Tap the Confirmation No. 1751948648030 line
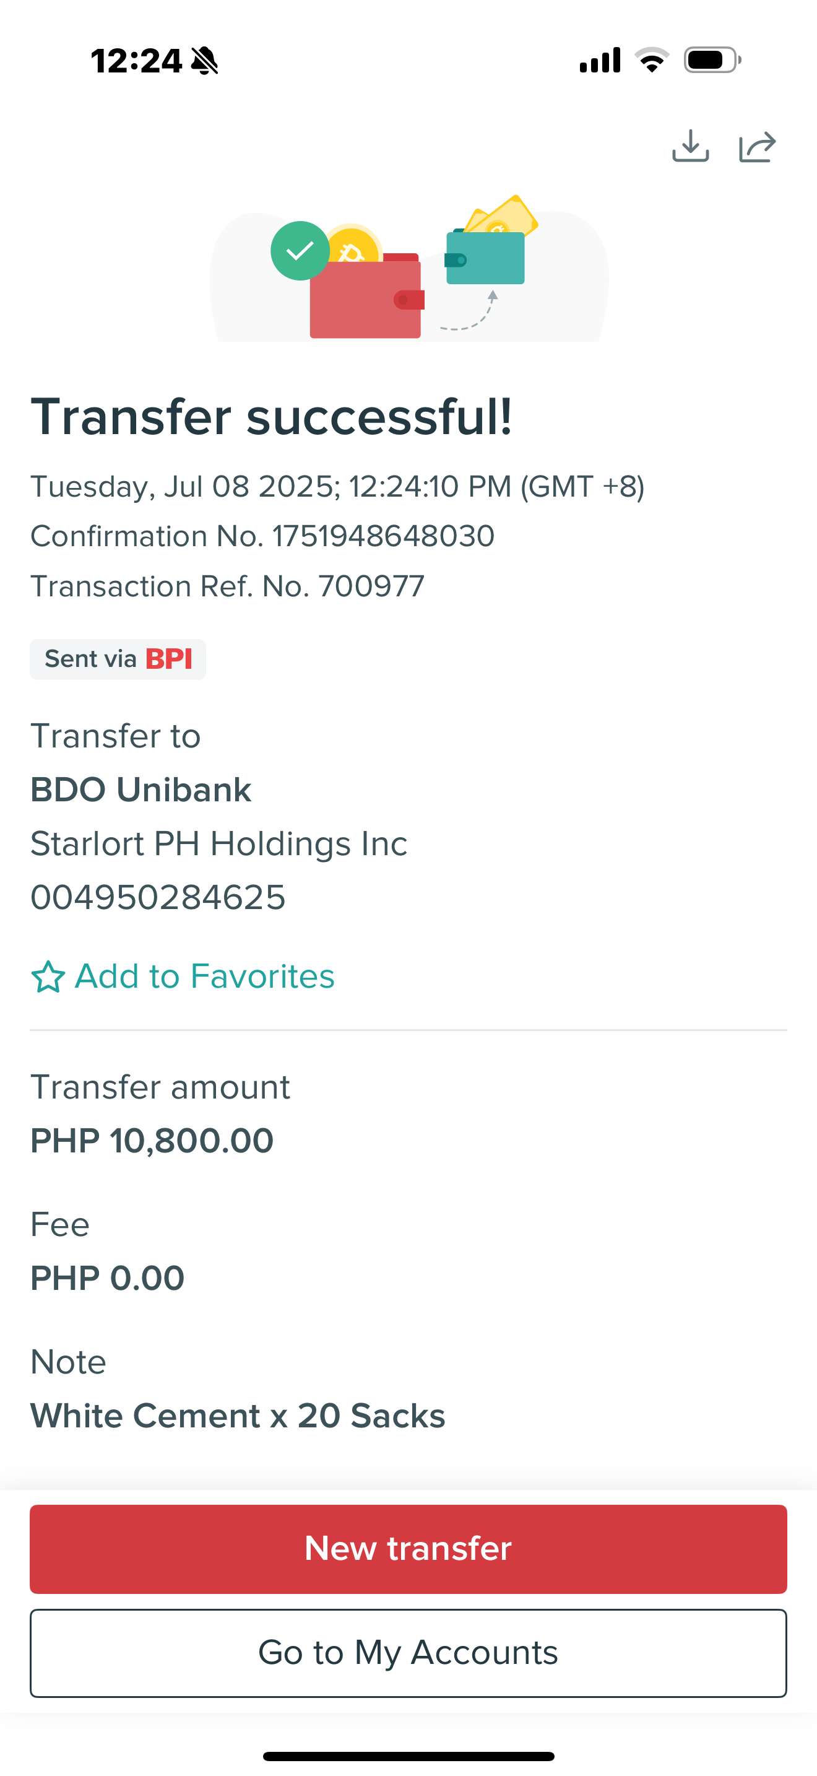The width and height of the screenshot is (817, 1776). coord(262,536)
